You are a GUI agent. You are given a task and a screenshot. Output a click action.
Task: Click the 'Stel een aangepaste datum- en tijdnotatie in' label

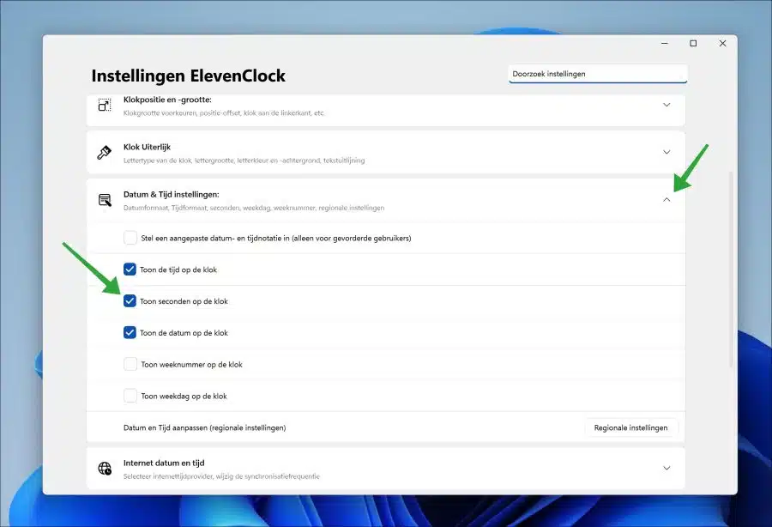(x=275, y=239)
